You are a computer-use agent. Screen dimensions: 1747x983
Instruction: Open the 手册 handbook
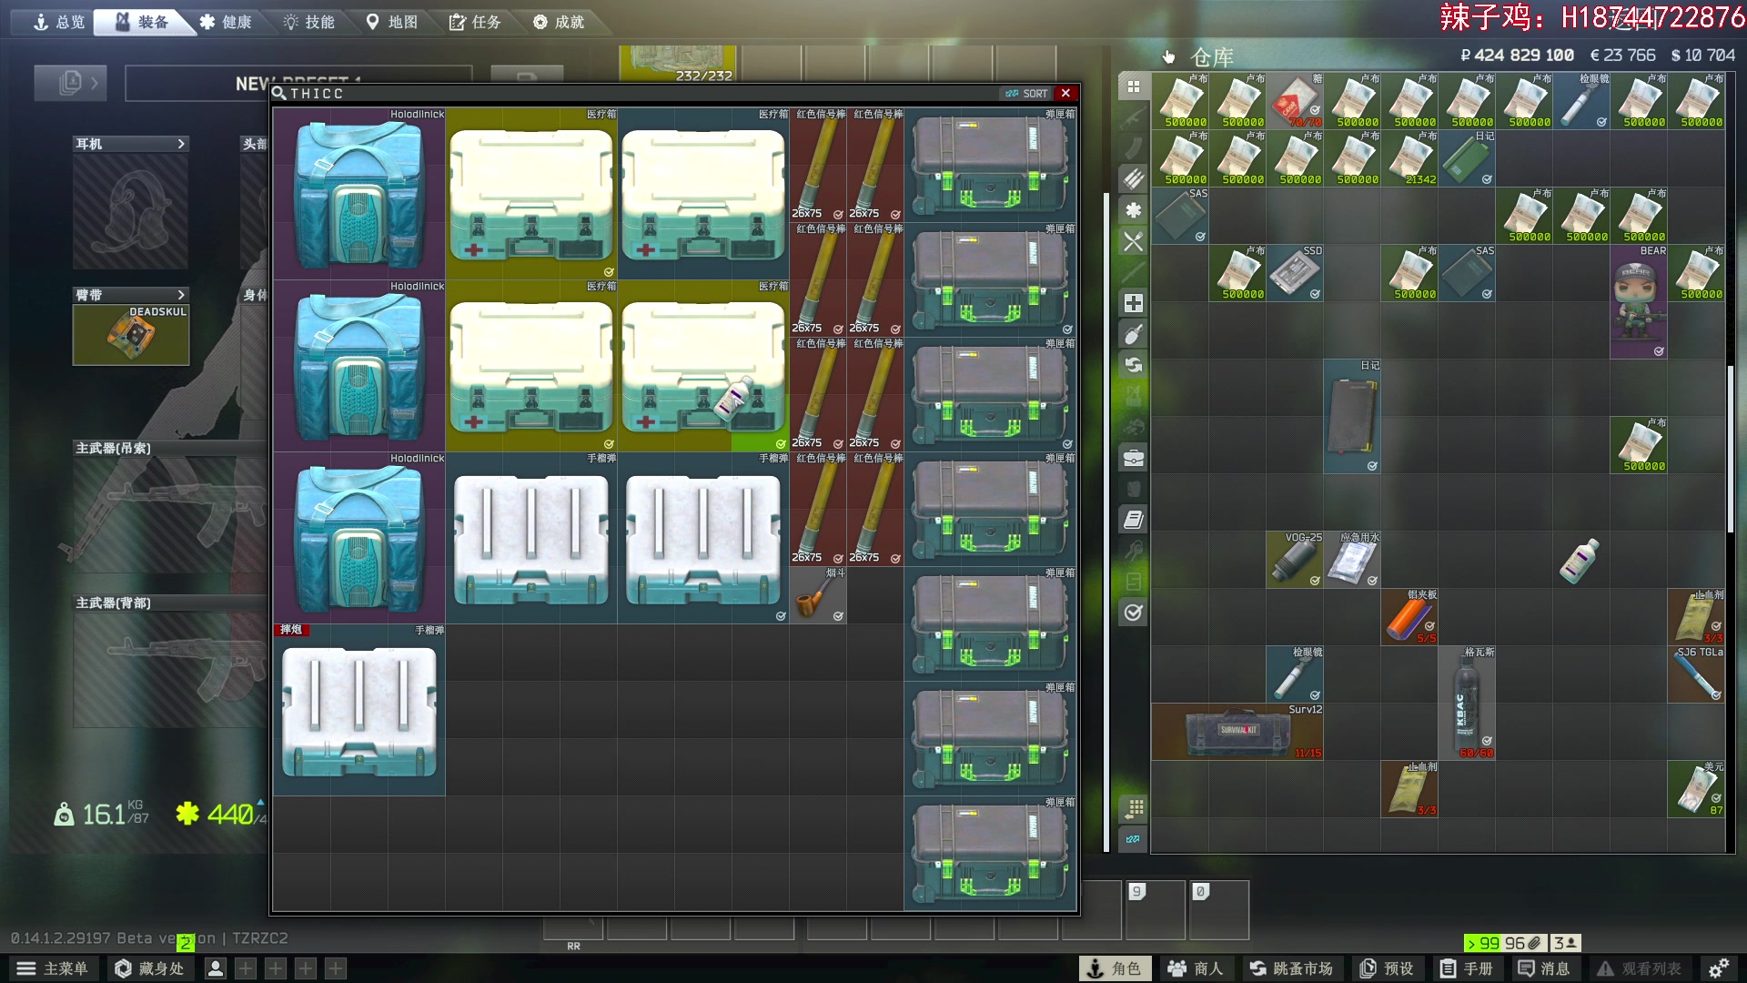[x=1467, y=968]
